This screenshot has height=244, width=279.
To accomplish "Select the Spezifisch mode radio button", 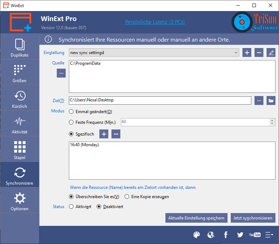I will pyautogui.click(x=71, y=134).
